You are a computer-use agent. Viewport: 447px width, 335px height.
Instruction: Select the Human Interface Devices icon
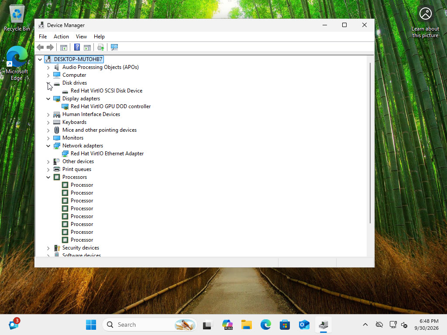point(57,114)
